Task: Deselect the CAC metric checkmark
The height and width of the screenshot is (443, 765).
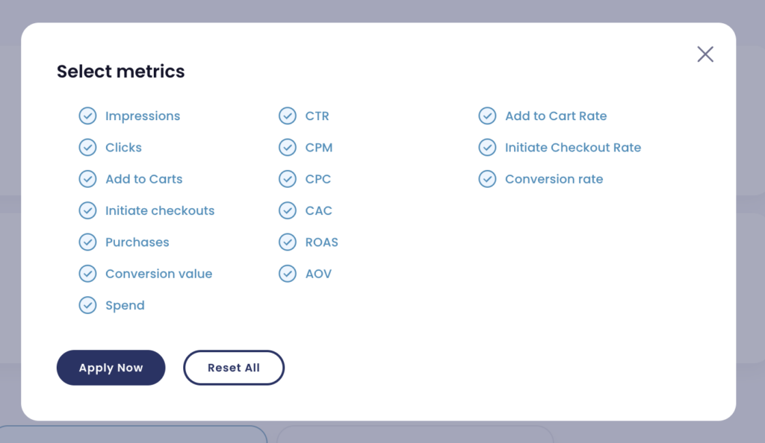Action: (x=288, y=211)
